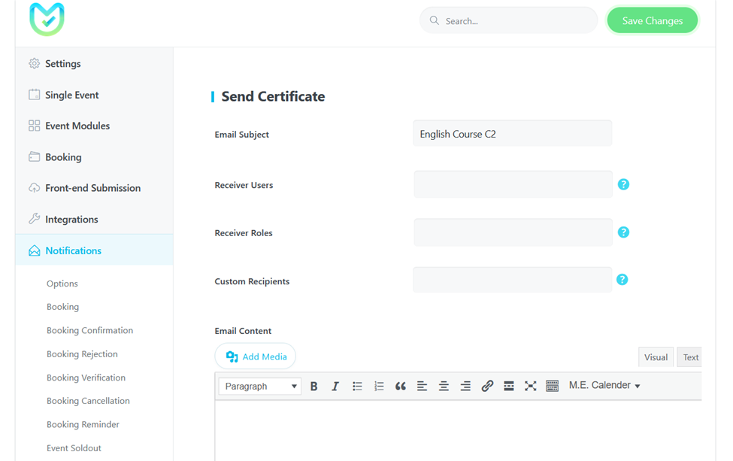Open Booking Confirmation notification settings

click(89, 331)
